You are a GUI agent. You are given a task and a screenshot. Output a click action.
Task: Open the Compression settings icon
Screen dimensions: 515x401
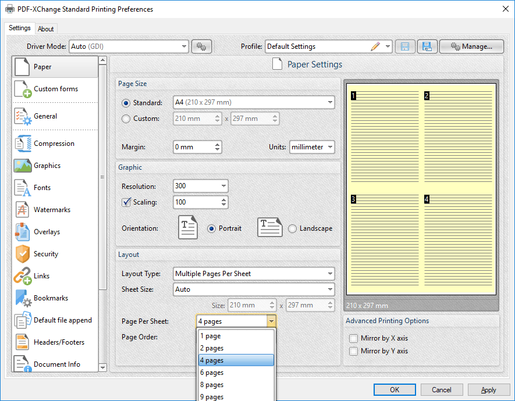tap(23, 144)
